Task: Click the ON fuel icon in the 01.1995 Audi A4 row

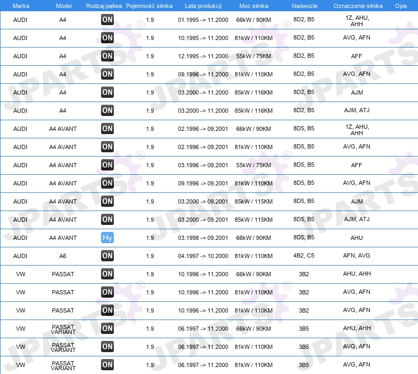Action: click(x=107, y=19)
